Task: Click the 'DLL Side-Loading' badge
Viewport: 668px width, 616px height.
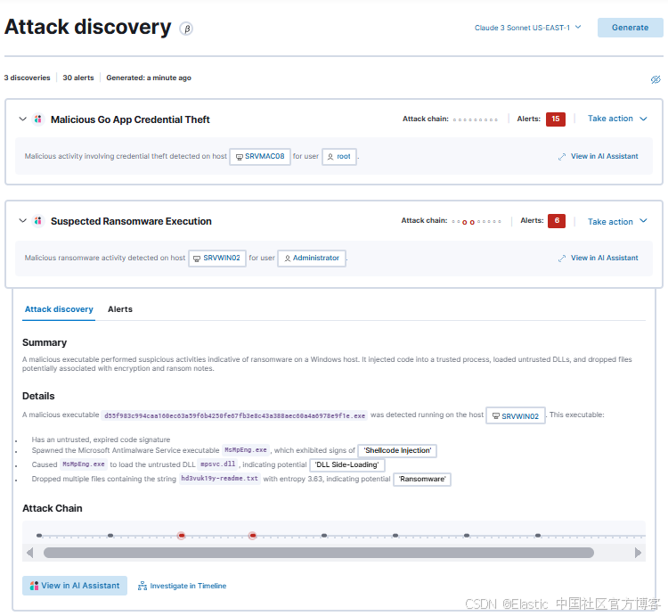Action: click(347, 464)
